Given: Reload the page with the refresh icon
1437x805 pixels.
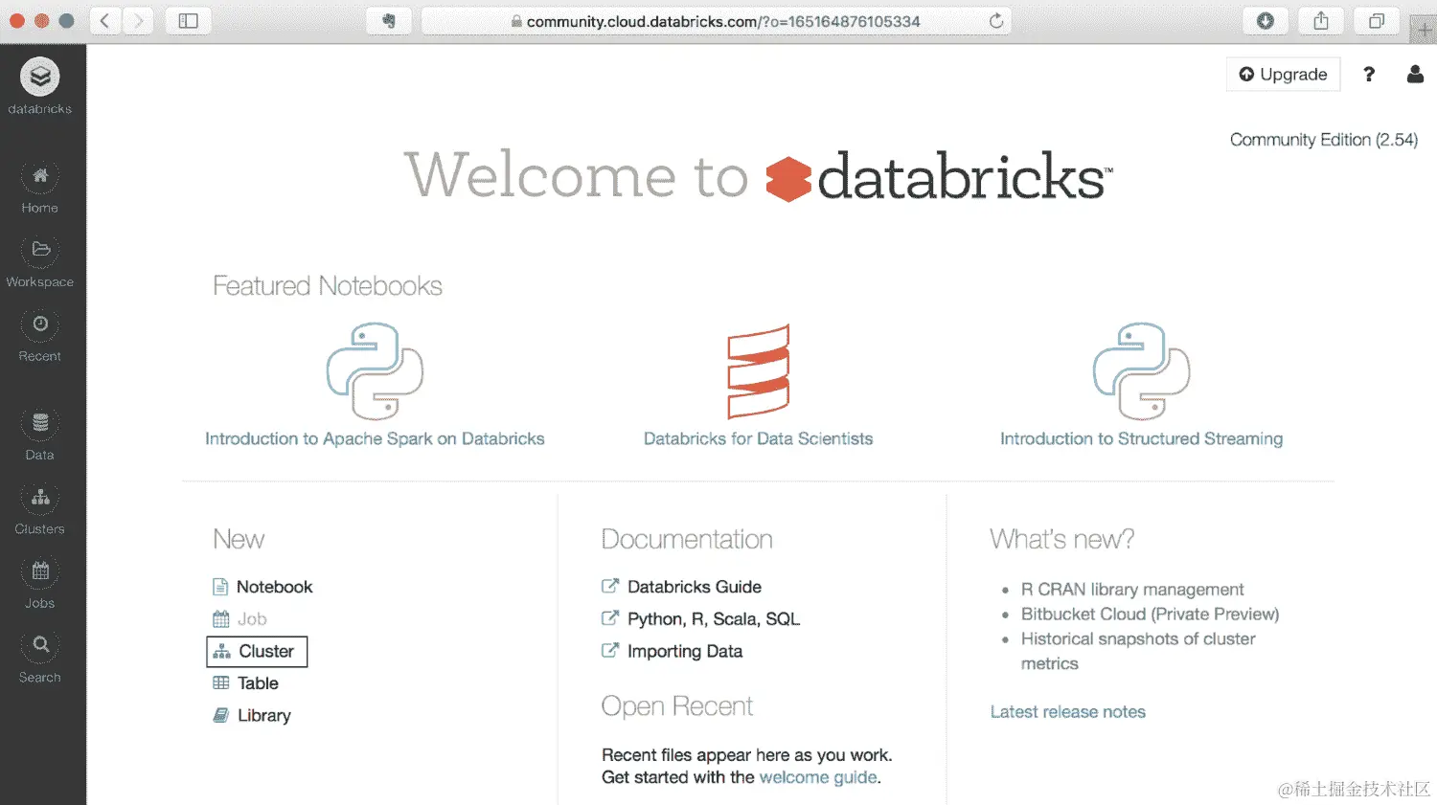Looking at the screenshot, I should (996, 21).
